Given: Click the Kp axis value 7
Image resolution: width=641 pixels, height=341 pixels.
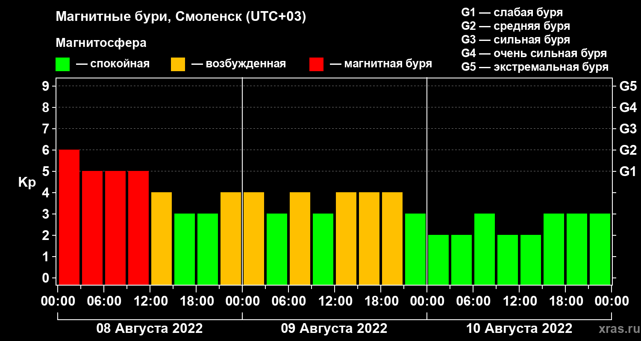Looking at the screenshot, I should point(47,129).
